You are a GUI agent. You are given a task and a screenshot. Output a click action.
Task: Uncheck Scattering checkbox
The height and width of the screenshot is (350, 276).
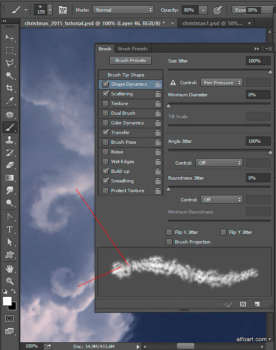tap(105, 94)
